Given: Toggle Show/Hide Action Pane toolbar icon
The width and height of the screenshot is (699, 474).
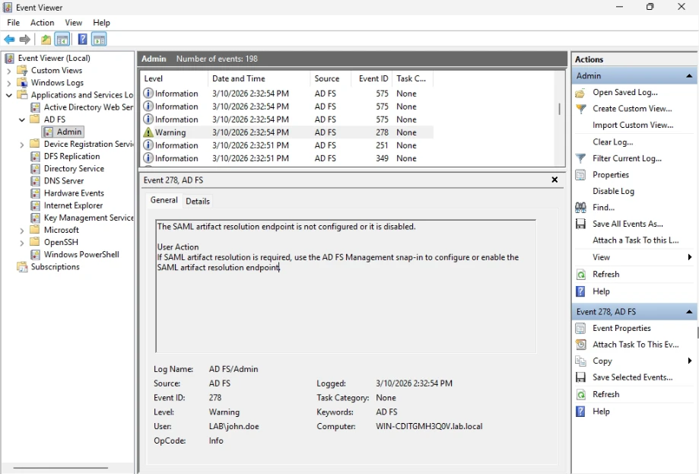Looking at the screenshot, I should (x=99, y=40).
